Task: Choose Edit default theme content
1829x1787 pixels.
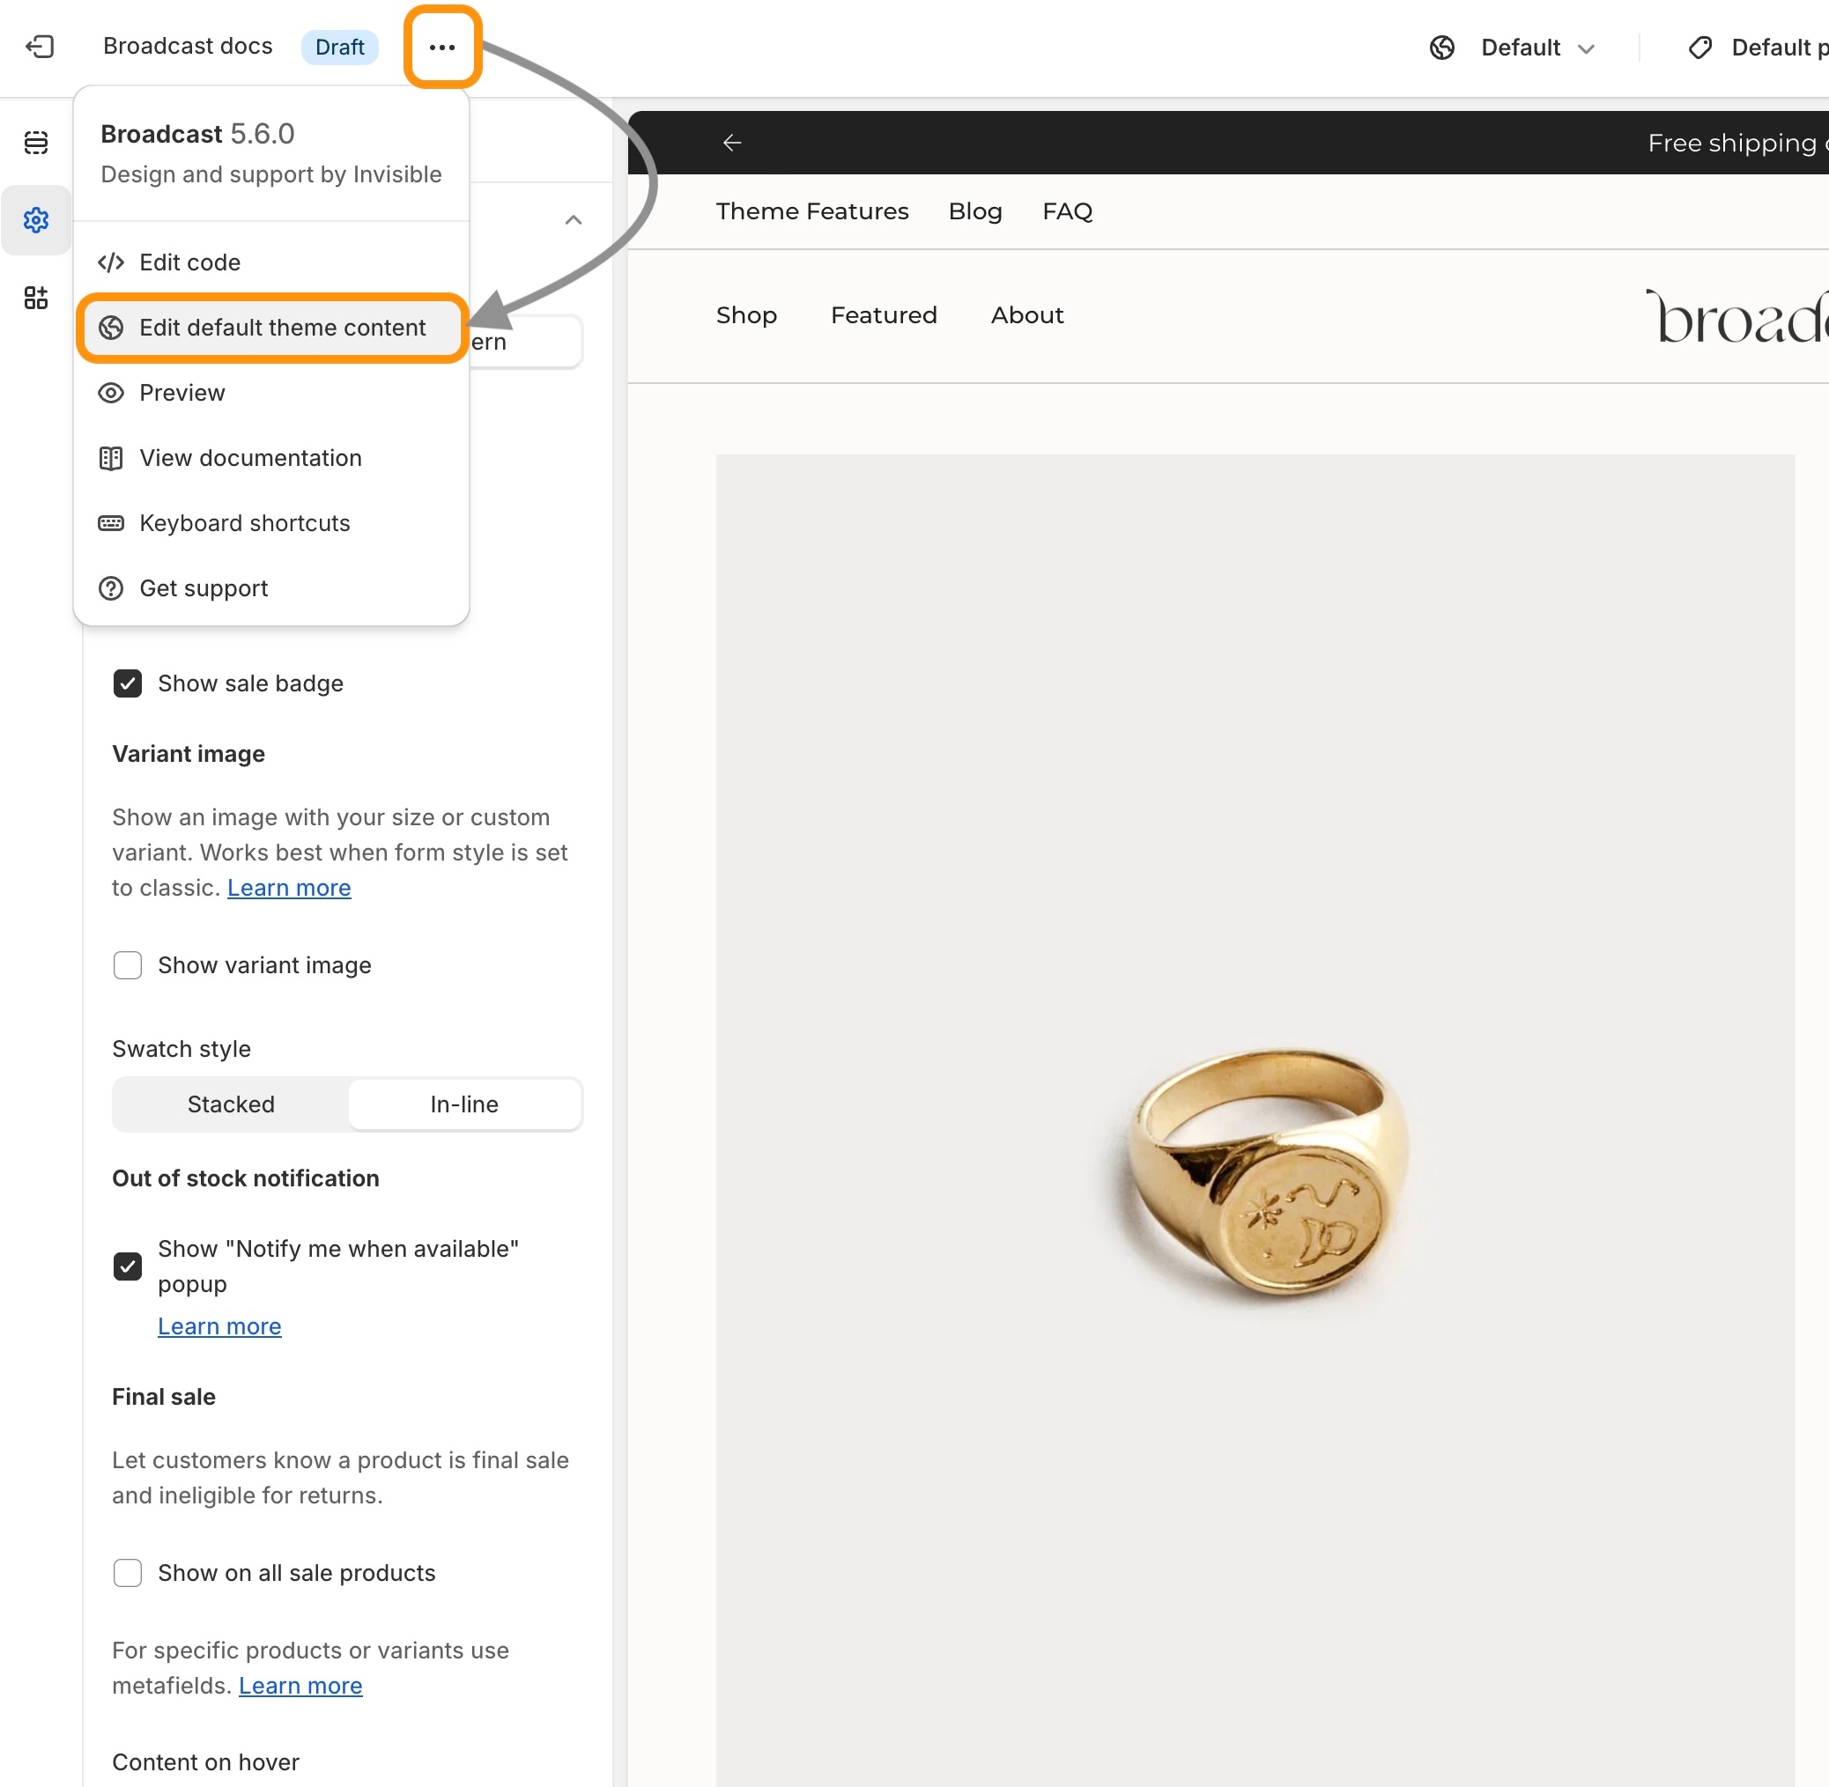Action: click(282, 328)
